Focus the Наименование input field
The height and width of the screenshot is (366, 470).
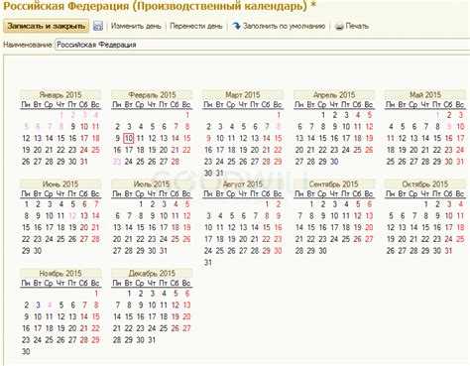(263, 45)
